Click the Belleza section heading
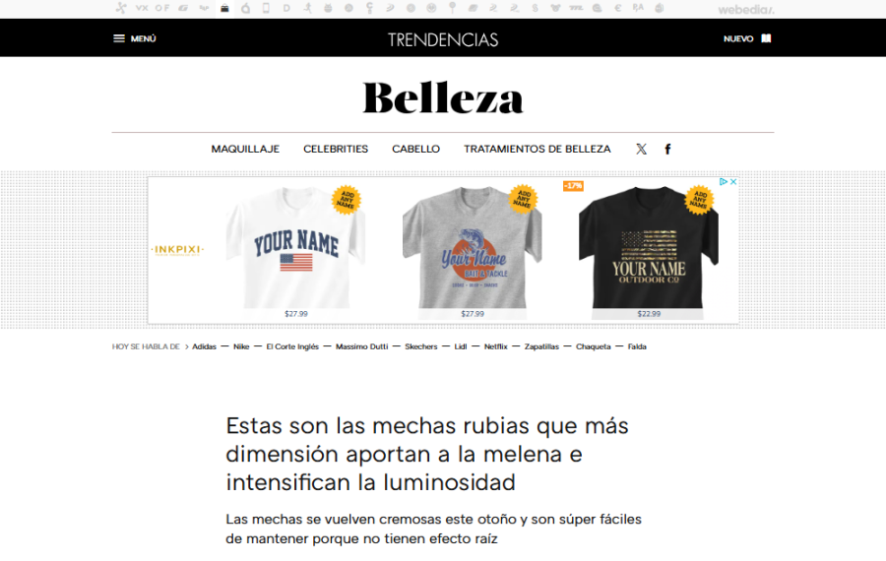The width and height of the screenshot is (886, 561). pos(443,97)
